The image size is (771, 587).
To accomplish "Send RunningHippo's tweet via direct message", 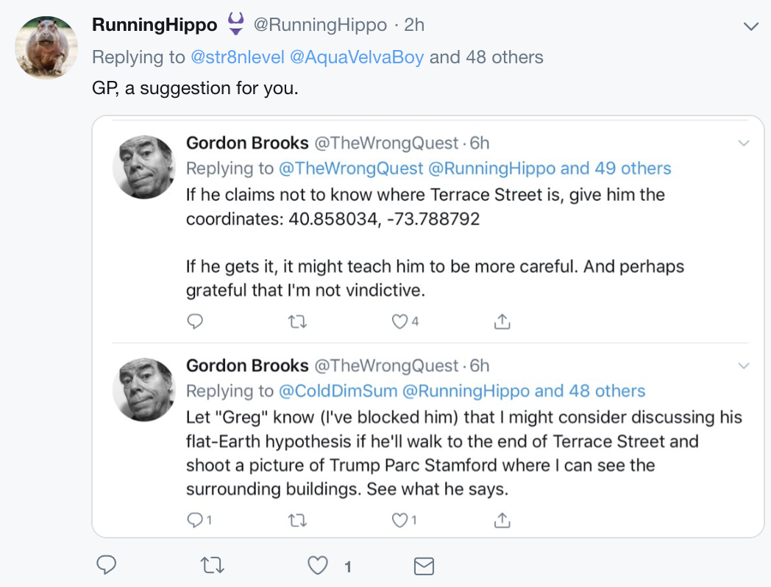I will click(x=424, y=565).
